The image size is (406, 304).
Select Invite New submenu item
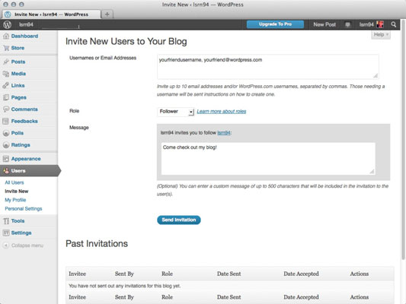point(17,191)
